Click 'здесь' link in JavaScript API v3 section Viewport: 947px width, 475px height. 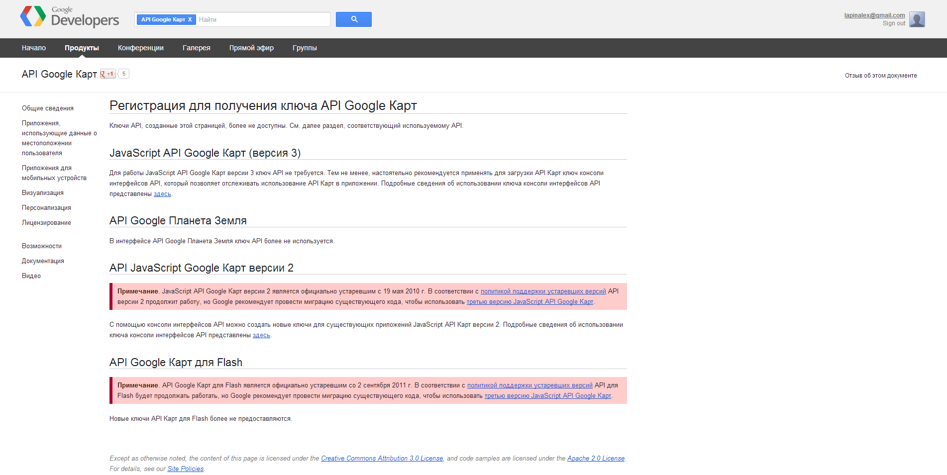pos(162,194)
